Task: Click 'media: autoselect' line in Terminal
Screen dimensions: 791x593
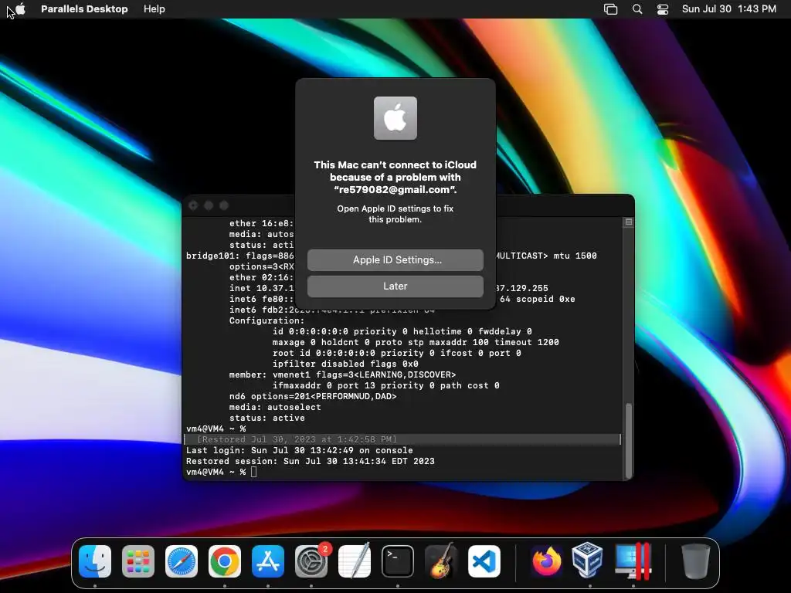Action: coord(275,407)
